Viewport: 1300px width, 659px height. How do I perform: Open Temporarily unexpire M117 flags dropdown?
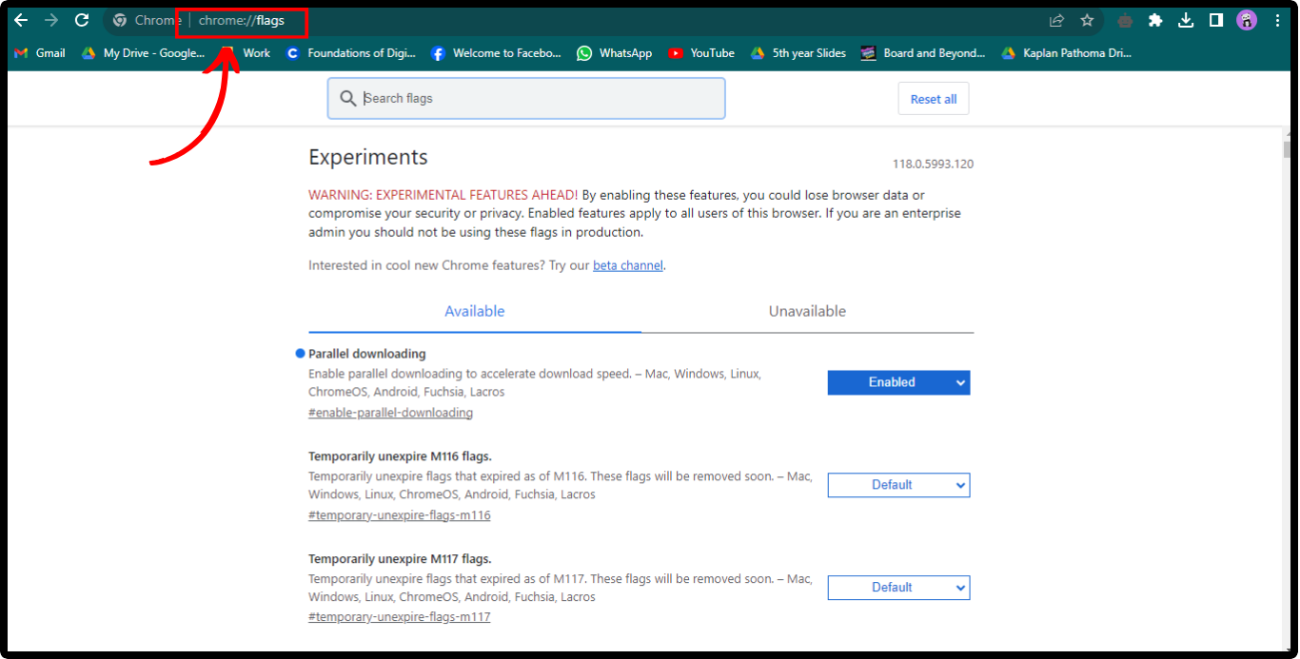[x=898, y=588]
